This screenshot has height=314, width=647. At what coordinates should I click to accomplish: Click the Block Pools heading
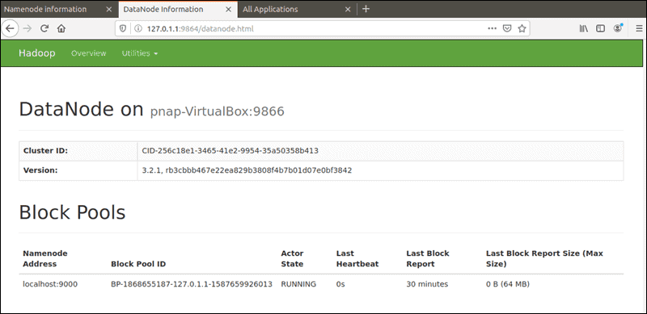(x=72, y=212)
